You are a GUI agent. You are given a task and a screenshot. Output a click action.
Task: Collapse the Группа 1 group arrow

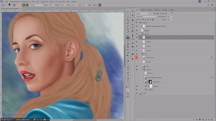tap(139, 23)
